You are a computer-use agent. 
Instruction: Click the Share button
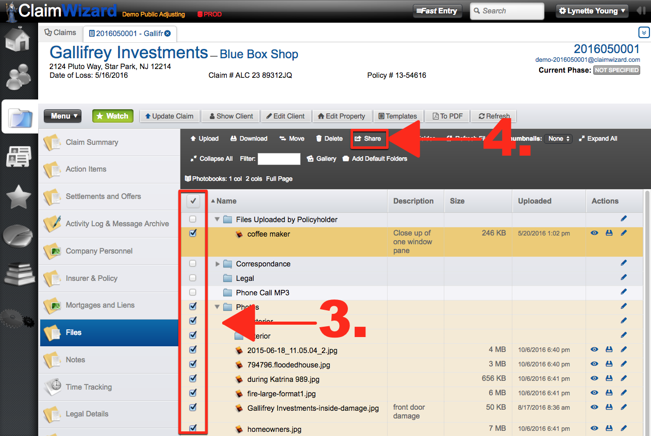point(368,139)
